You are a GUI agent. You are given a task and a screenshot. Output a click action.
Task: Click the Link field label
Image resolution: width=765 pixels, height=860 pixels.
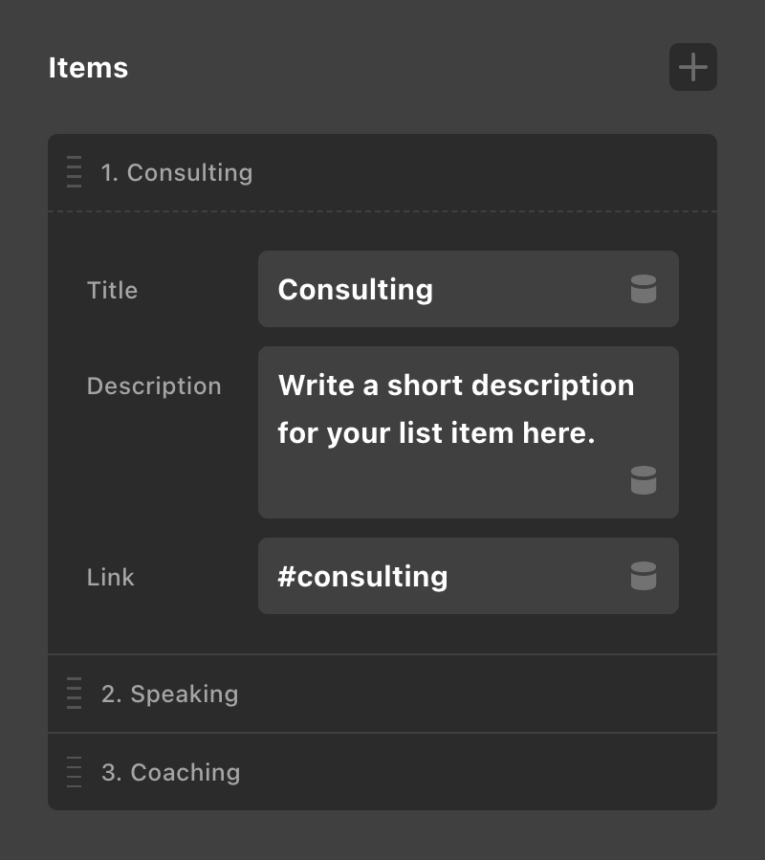[111, 577]
